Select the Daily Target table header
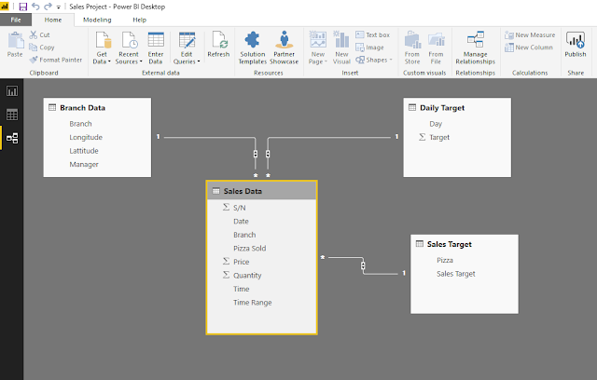 (457, 107)
